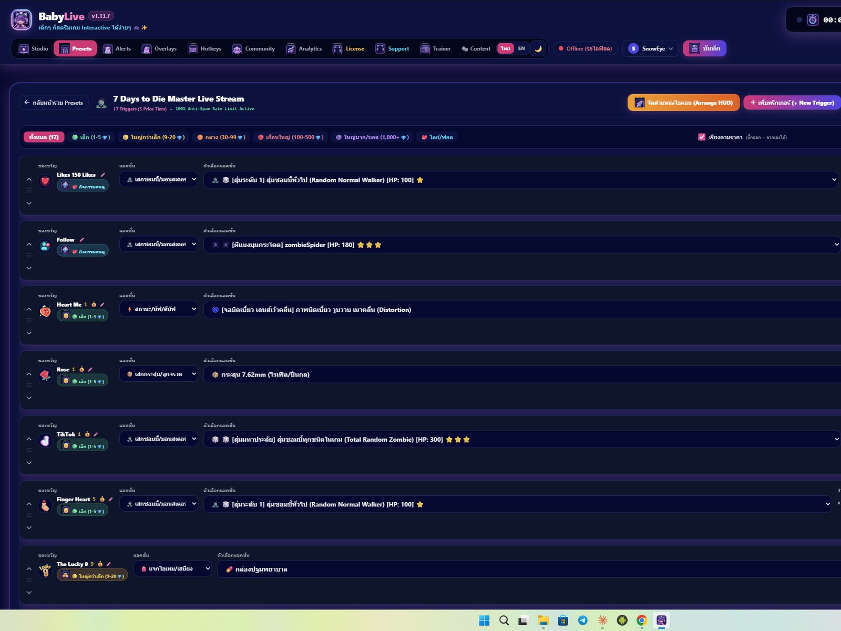Open เสกกระสุน action dropdown for Rose

[159, 374]
